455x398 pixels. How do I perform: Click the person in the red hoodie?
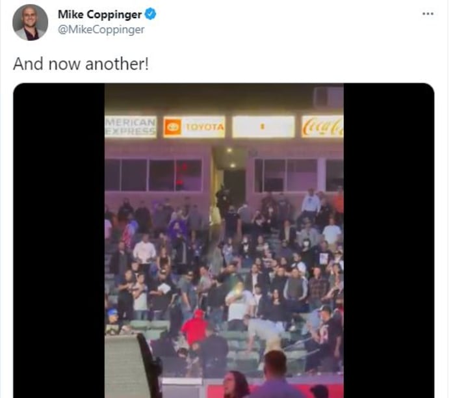[195, 328]
